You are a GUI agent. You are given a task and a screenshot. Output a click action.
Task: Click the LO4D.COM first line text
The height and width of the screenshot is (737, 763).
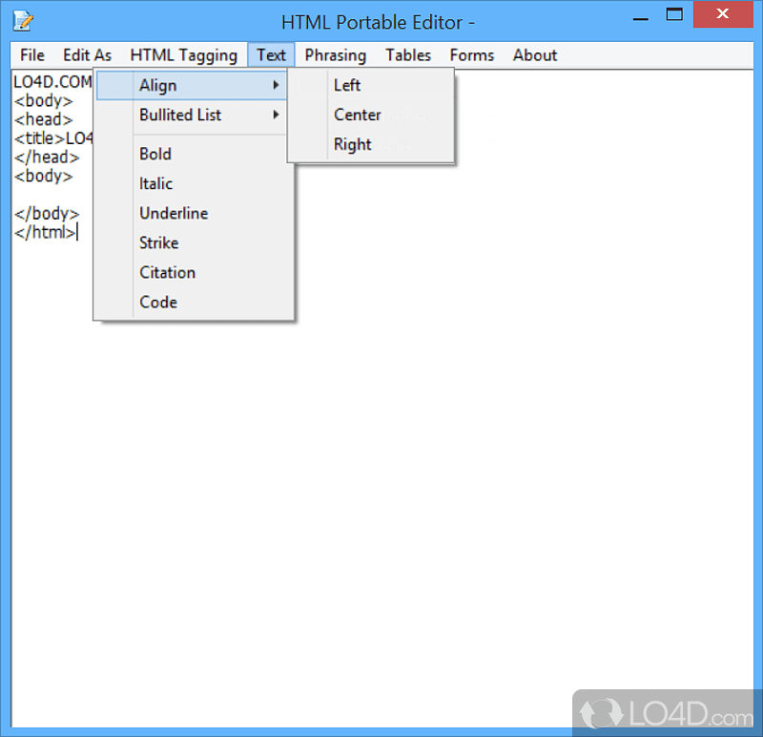point(52,82)
